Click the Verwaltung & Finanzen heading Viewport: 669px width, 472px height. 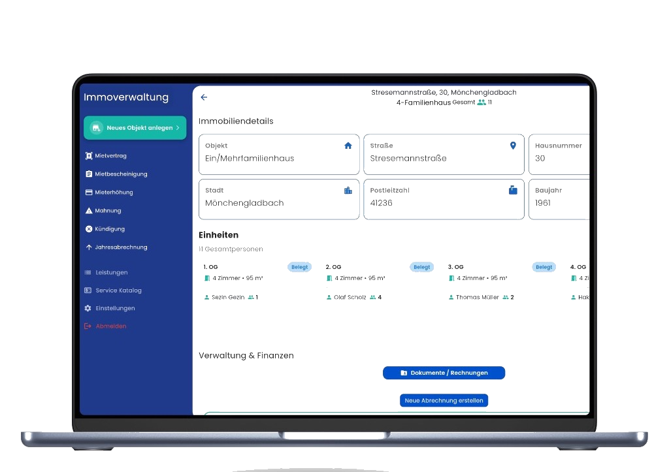tap(246, 355)
